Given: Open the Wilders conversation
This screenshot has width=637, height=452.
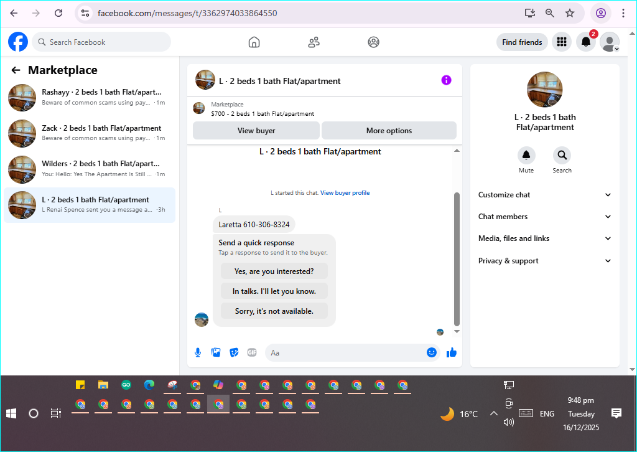Looking at the screenshot, I should (x=90, y=169).
